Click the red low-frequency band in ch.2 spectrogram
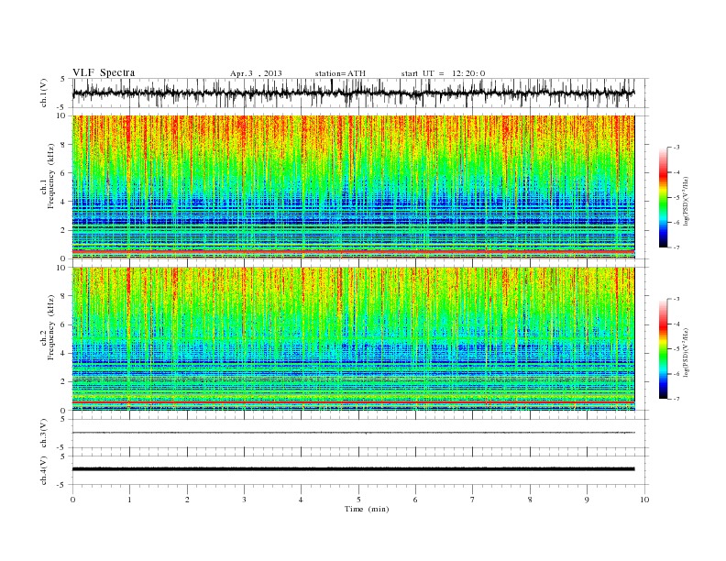The width and height of the screenshot is (726, 561). pos(353,402)
